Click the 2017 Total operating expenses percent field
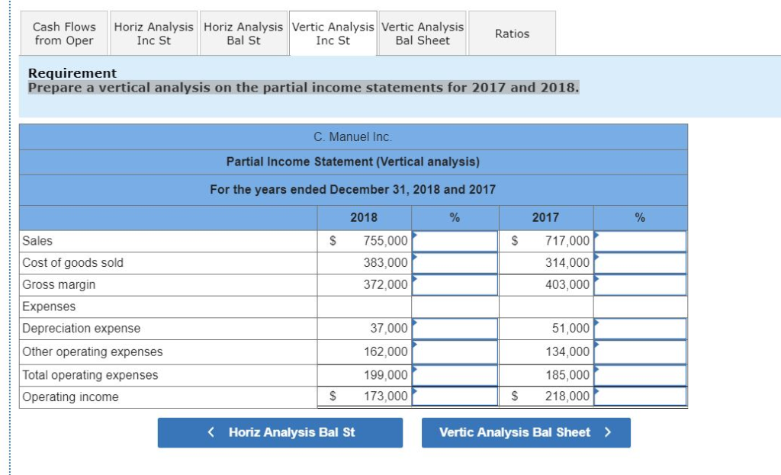 (x=640, y=374)
